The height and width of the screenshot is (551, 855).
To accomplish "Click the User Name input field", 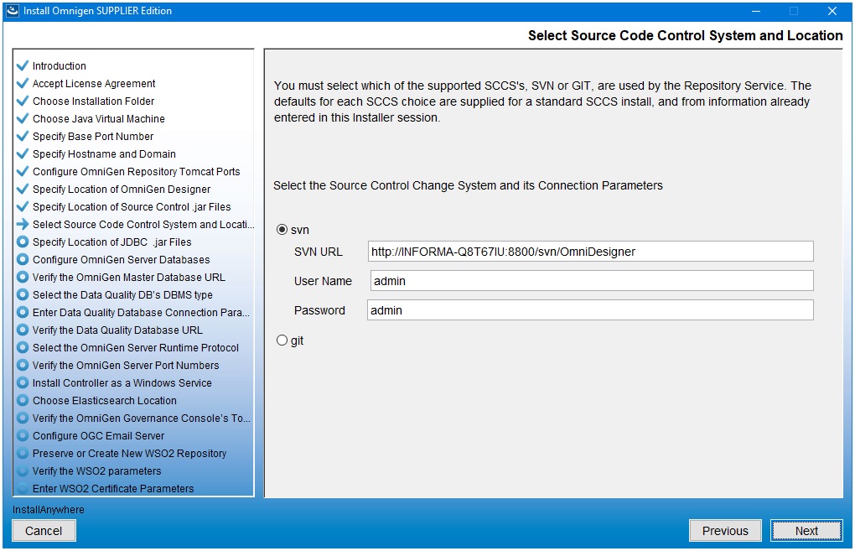I will coord(592,281).
